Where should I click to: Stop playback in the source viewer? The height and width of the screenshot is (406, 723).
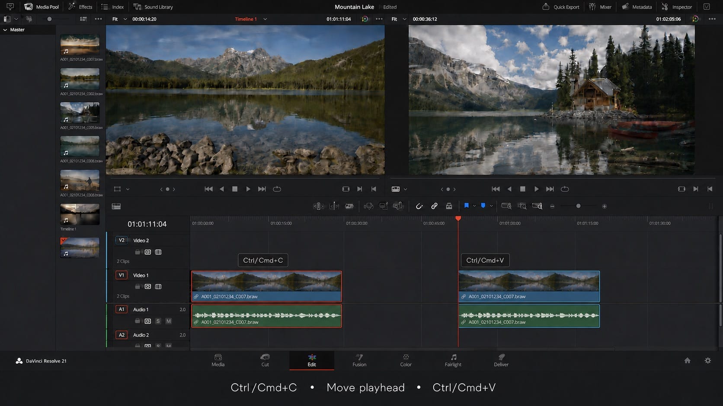point(235,189)
